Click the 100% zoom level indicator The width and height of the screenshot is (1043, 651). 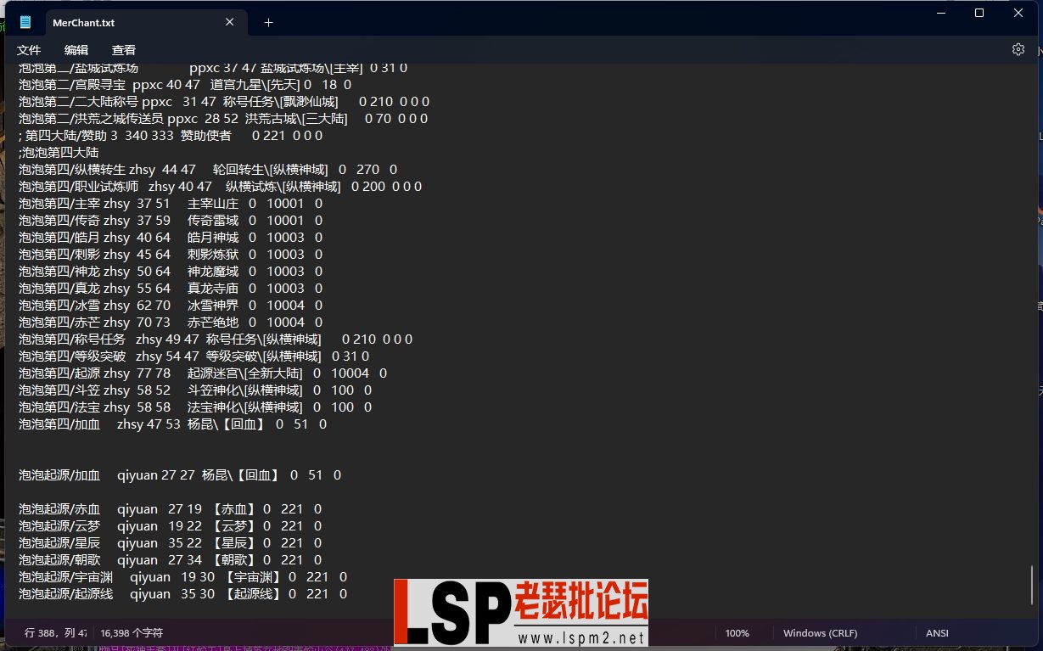coord(737,632)
